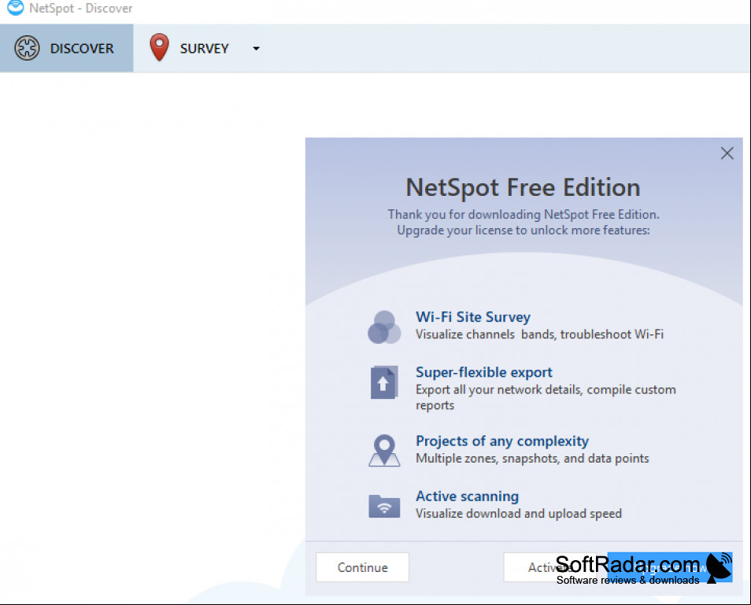
Task: Click "Thank you for downloading NetSpot Free Edition." line
Action: [523, 215]
